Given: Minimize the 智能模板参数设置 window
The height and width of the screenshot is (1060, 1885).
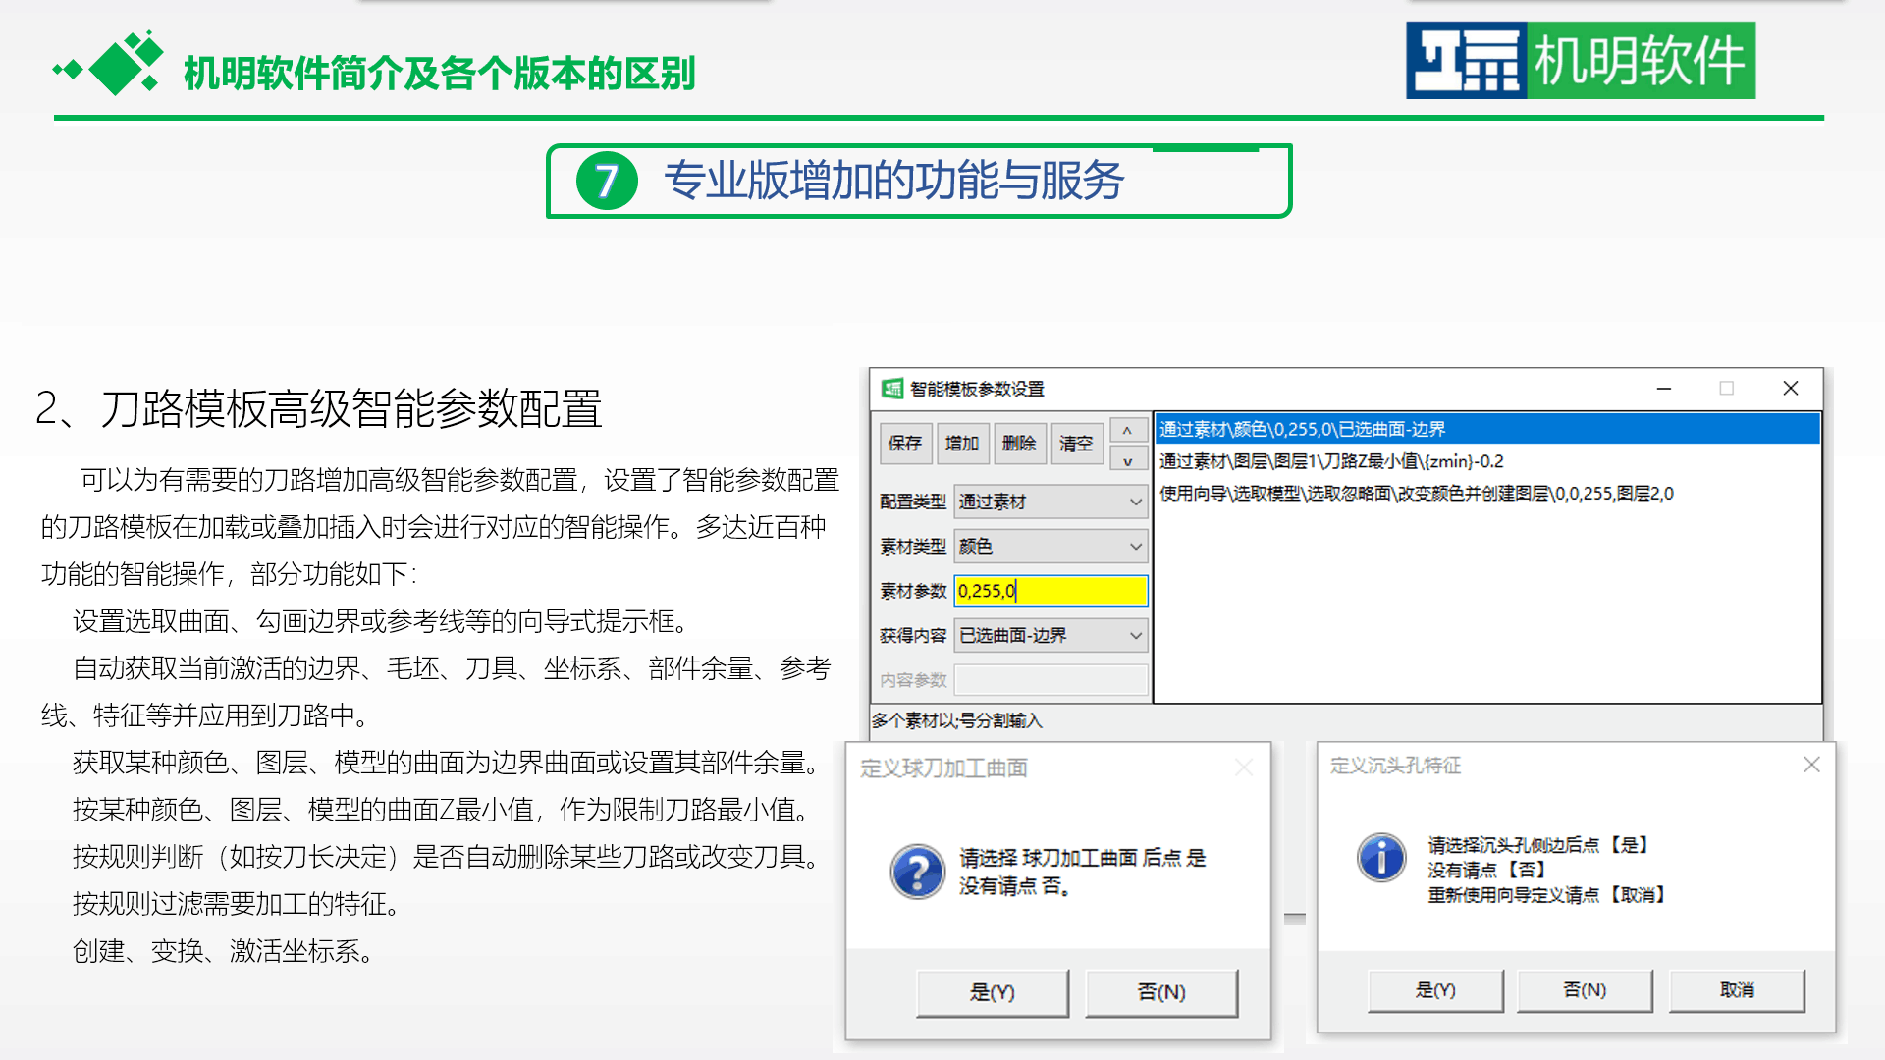Looking at the screenshot, I should coord(1664,389).
